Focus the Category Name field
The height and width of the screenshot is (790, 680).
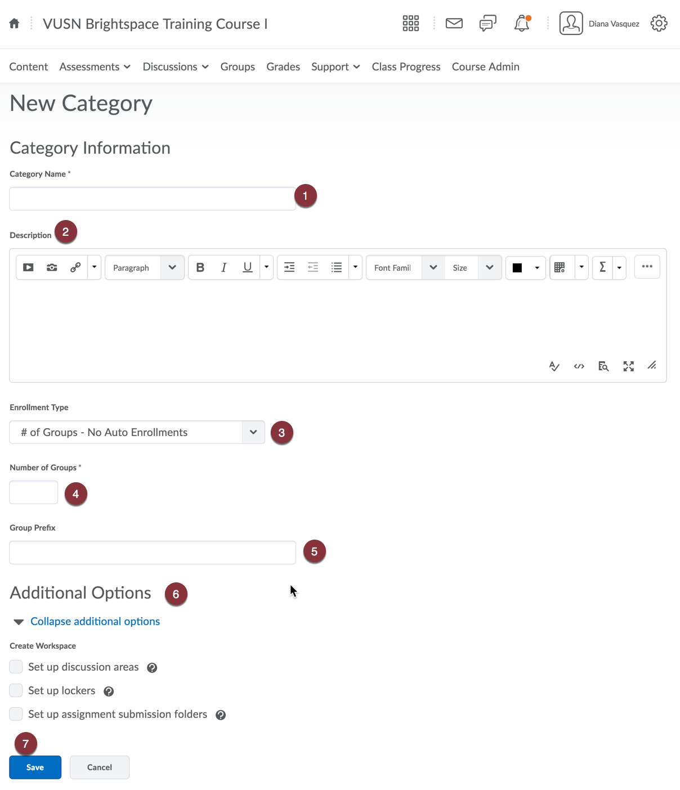[153, 199]
